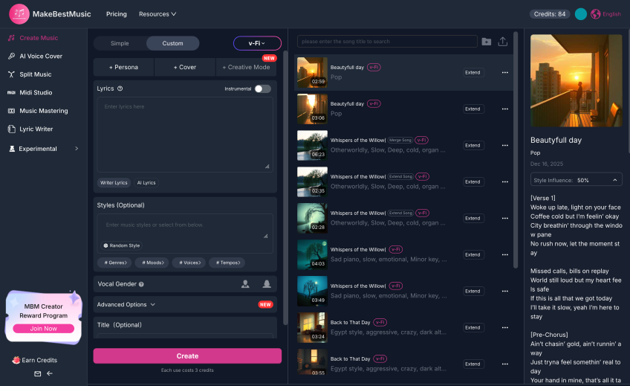
Task: Open more options for Beautyfull day 02:59
Action: 504,72
